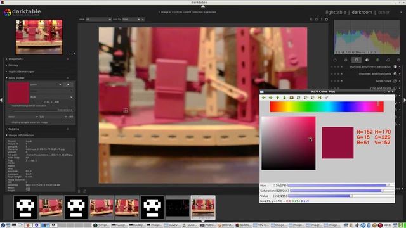The image size is (406, 228).
Task: Click the star overlay icon in top toolbar
Action: (316, 19)
